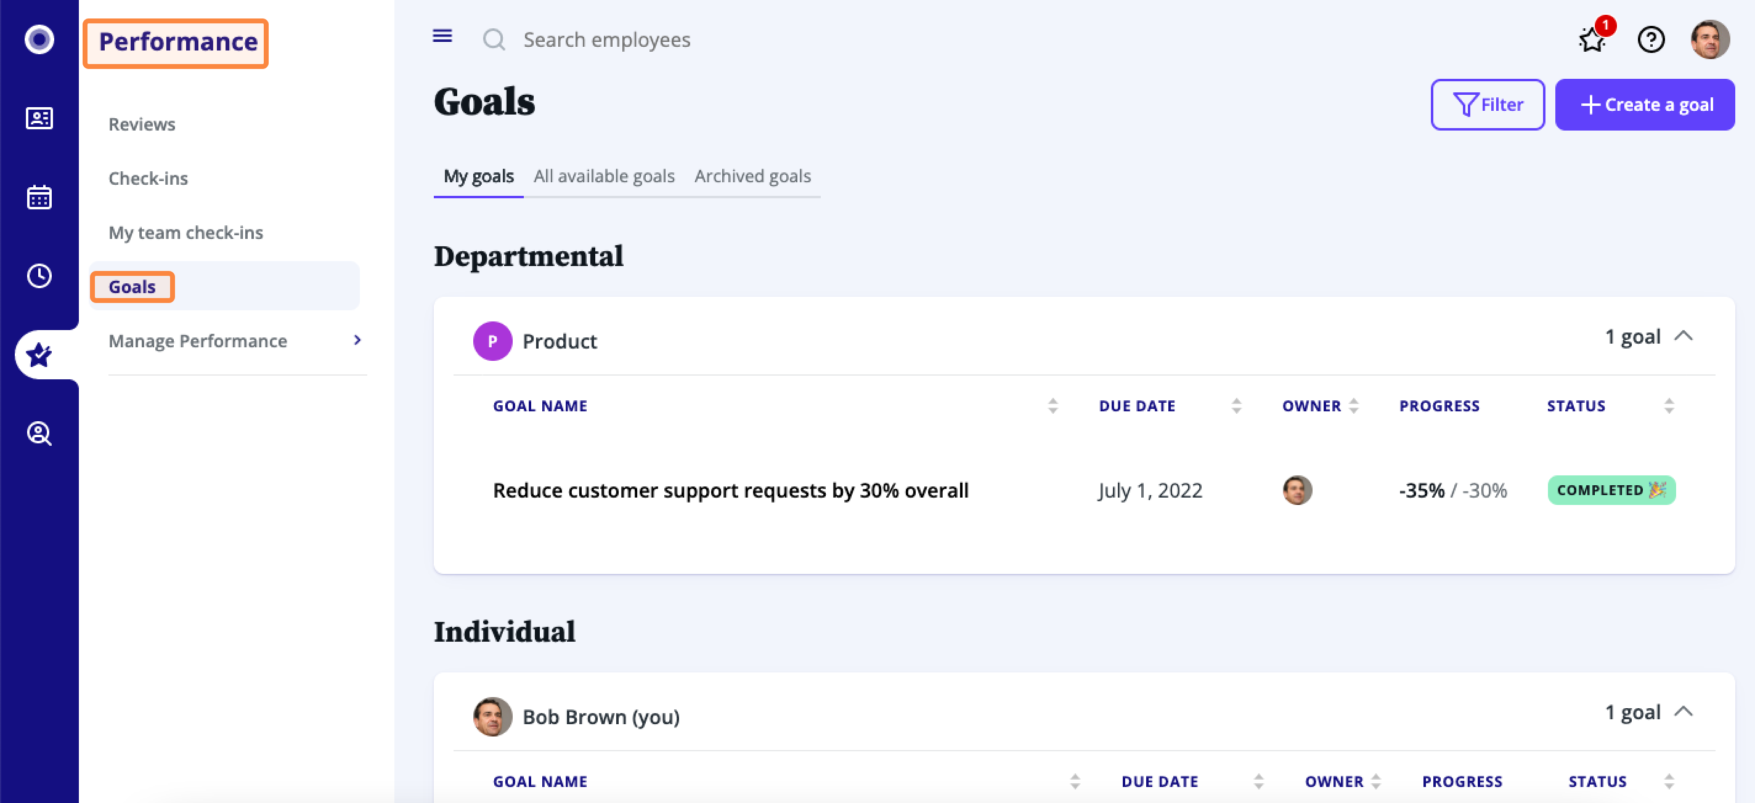Screen dimensions: 1755x803
Task: Open Check-ins in the Performance menu
Action: [148, 179]
